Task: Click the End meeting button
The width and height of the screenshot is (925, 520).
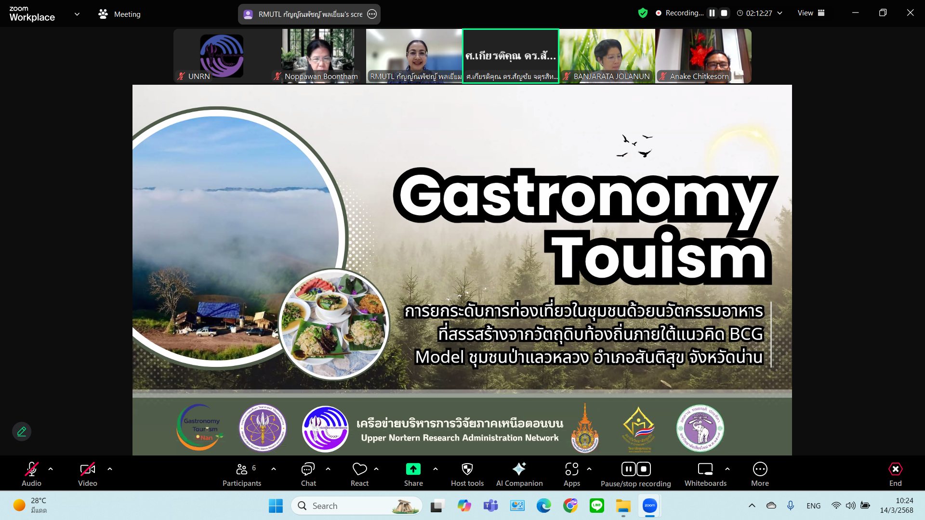Action: 895,474
